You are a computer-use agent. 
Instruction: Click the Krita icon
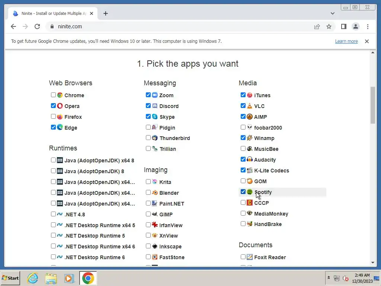click(155, 182)
